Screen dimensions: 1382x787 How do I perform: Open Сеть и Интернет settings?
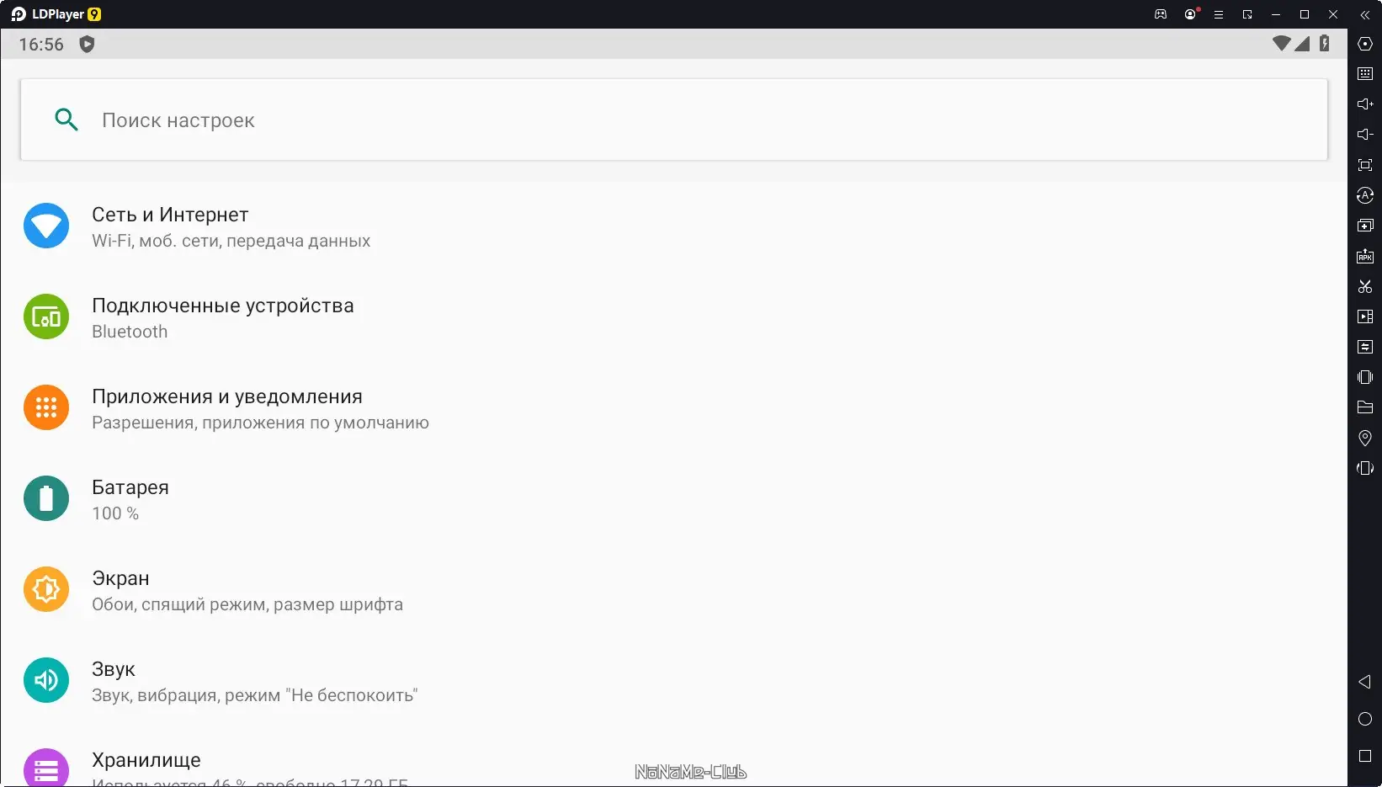(x=673, y=226)
